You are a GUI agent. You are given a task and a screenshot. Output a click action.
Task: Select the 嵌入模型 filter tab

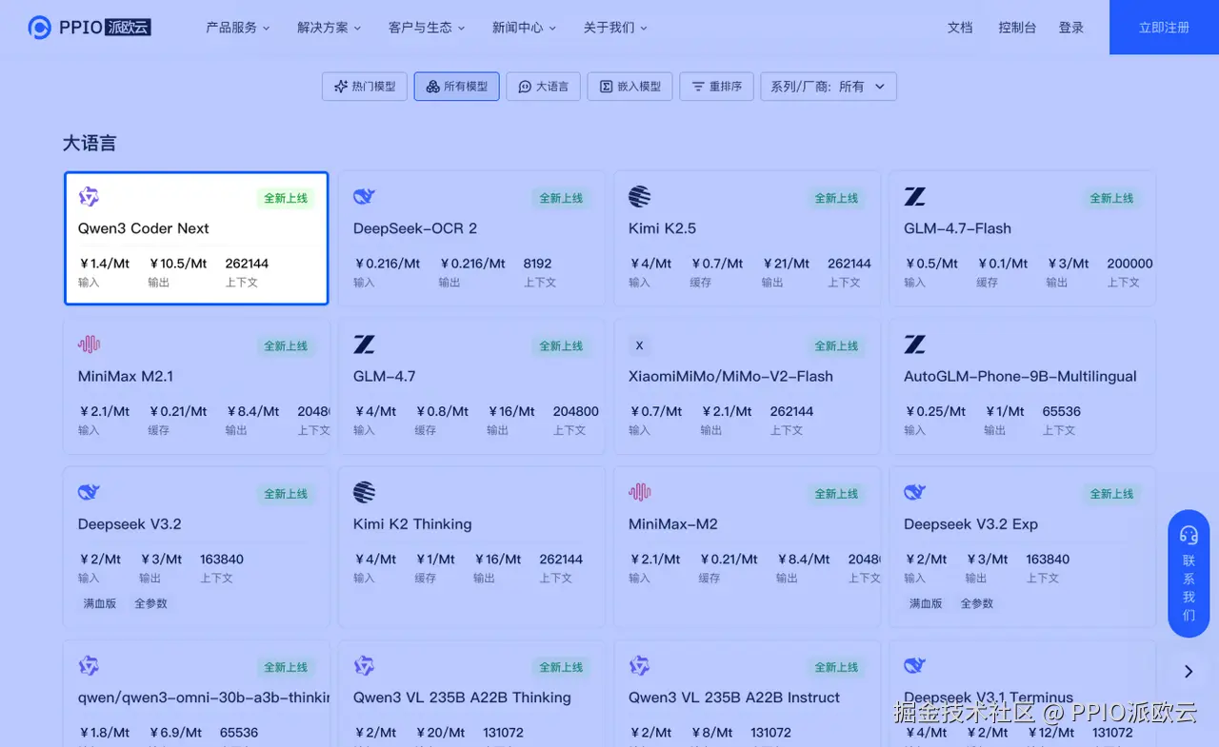(630, 87)
